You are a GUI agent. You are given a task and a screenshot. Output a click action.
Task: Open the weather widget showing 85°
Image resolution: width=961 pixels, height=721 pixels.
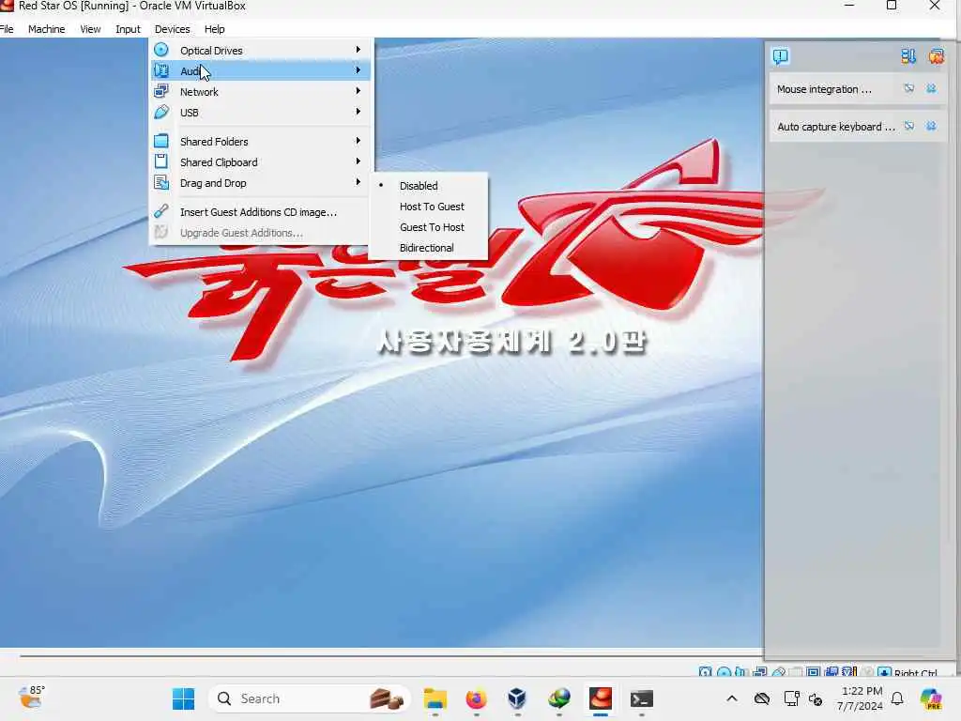31,698
